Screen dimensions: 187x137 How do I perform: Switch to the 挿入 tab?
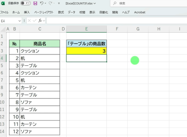click(x=27, y=12)
